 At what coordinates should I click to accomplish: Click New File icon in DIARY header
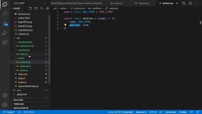point(31,9)
